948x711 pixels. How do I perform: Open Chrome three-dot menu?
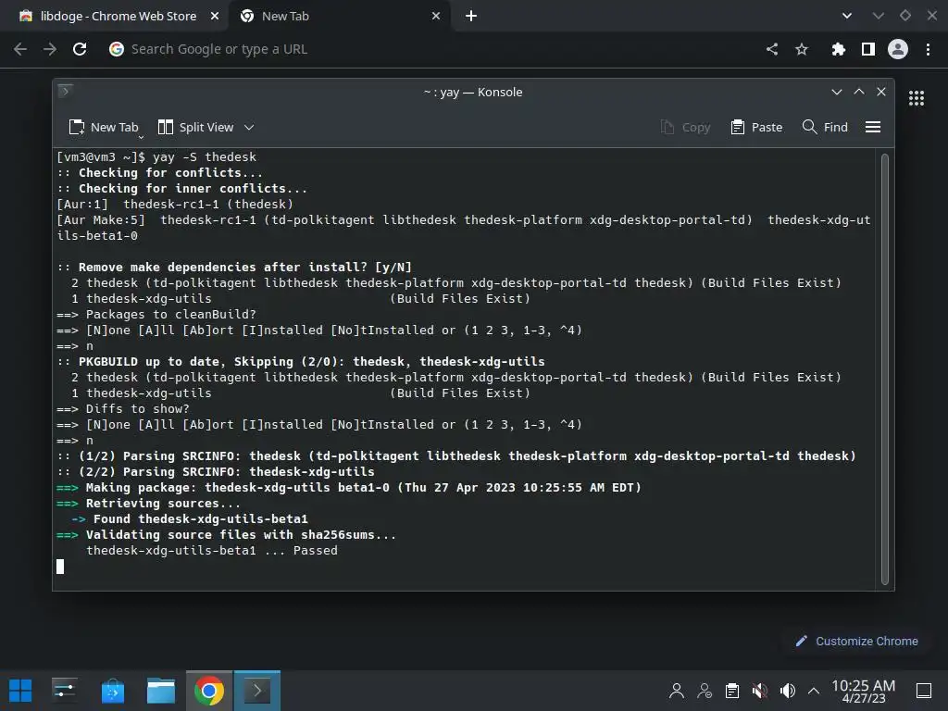(x=928, y=49)
